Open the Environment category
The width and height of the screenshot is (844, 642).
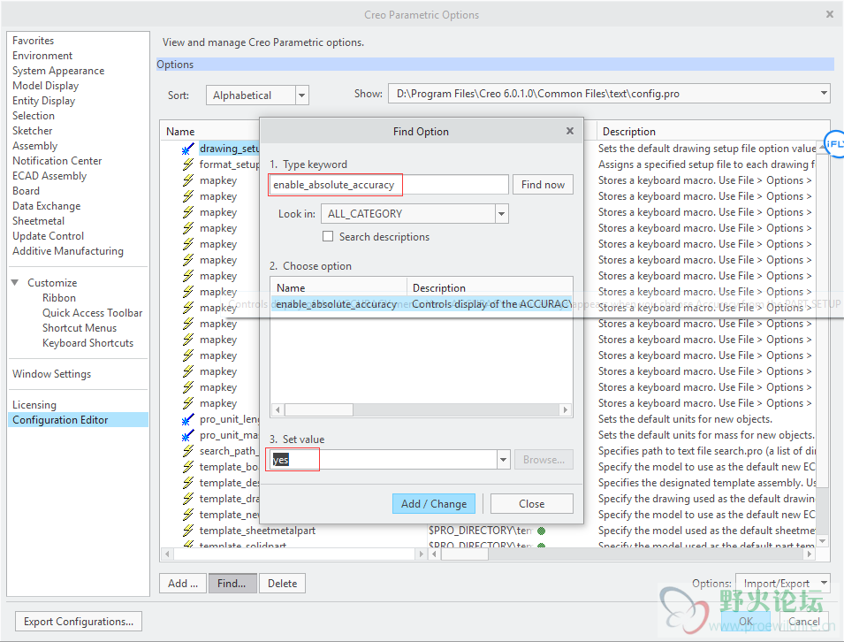click(42, 56)
